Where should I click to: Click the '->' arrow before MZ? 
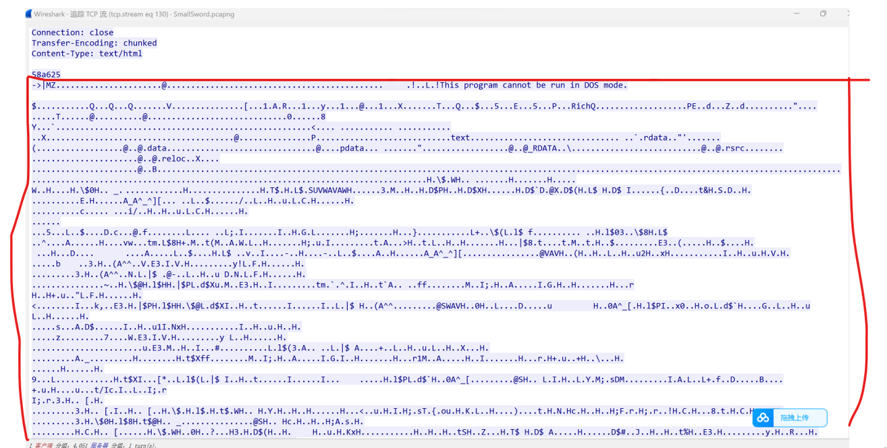point(36,86)
